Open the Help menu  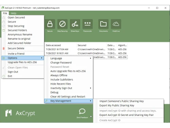(x=13, y=13)
